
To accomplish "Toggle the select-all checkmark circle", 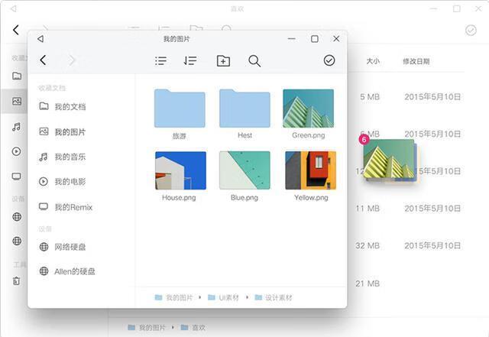I will click(329, 60).
